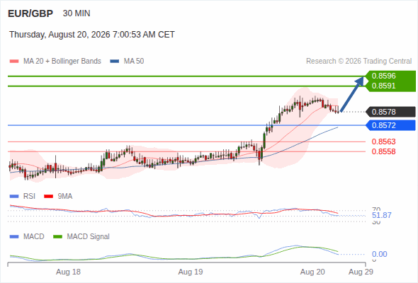
Task: Click the RSI legend color marker
Action: tap(14, 197)
